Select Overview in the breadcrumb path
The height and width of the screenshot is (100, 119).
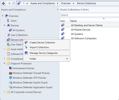[x=66, y=3]
